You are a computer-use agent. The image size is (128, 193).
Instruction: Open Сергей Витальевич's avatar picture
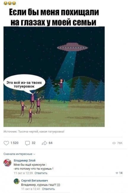(x=17, y=181)
